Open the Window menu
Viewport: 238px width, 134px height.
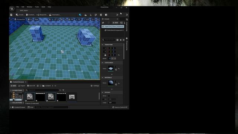click(x=29, y=7)
